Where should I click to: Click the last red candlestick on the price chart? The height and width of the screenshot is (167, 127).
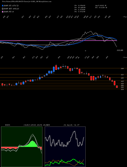(x=117, y=87)
